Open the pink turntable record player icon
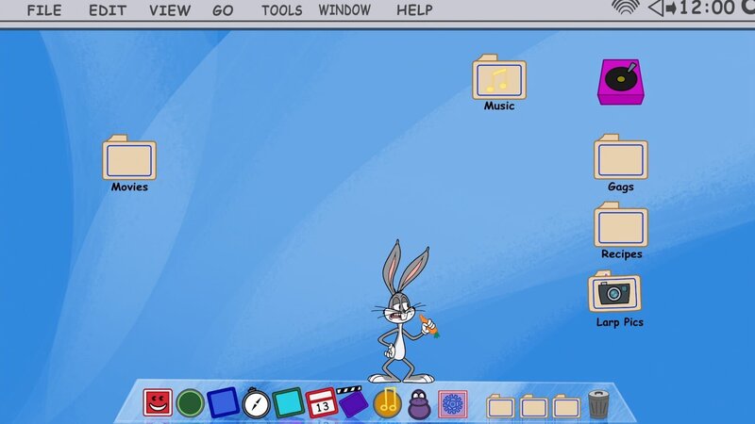Viewport: 755px width, 424px height. click(621, 82)
